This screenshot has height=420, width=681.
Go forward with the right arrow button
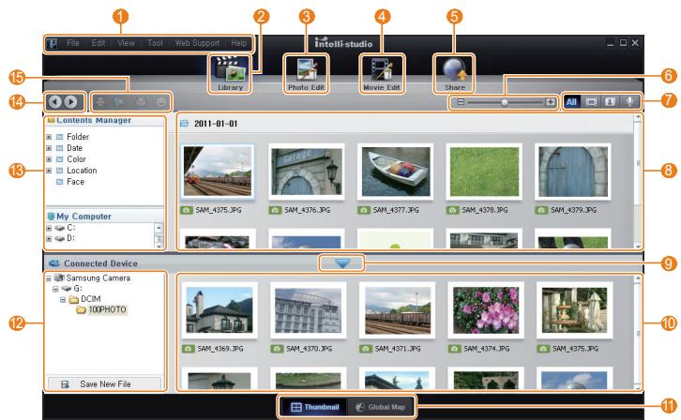(71, 100)
